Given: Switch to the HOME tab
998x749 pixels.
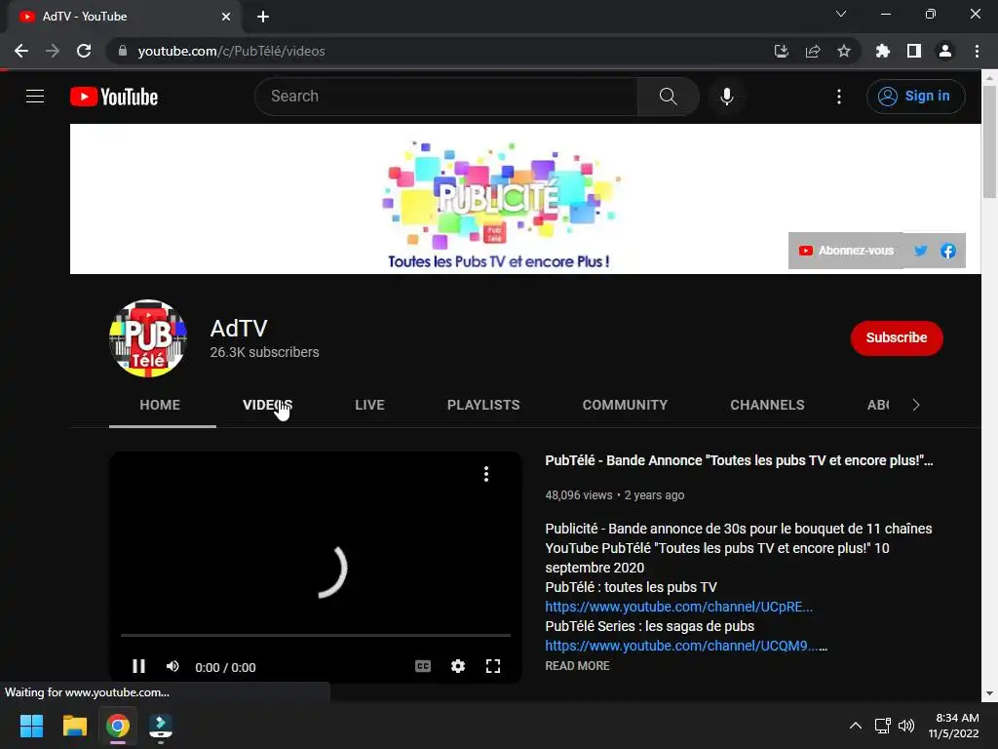Looking at the screenshot, I should pyautogui.click(x=160, y=405).
